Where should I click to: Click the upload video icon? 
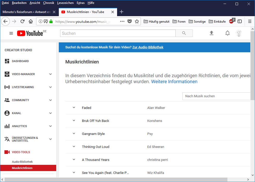[x=211, y=33]
